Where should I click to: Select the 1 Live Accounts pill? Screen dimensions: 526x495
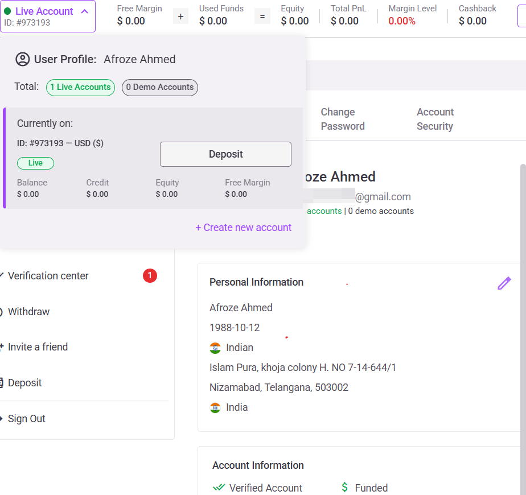point(80,87)
